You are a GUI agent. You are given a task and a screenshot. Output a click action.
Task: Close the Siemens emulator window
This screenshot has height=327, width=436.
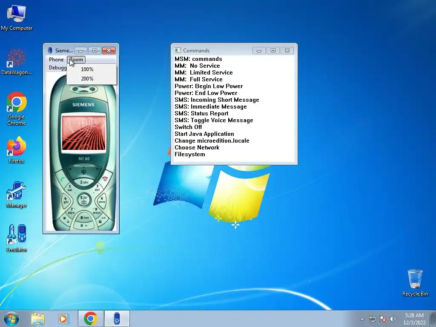(x=109, y=50)
